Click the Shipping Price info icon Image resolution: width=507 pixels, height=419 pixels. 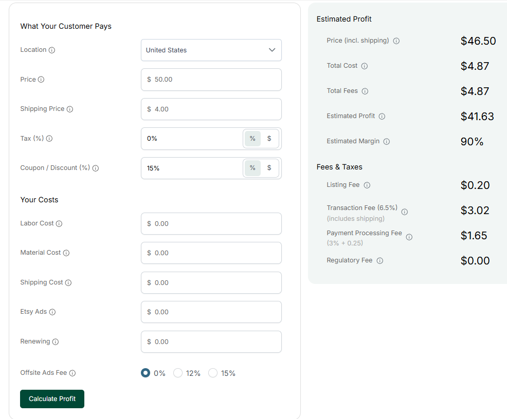pyautogui.click(x=70, y=109)
